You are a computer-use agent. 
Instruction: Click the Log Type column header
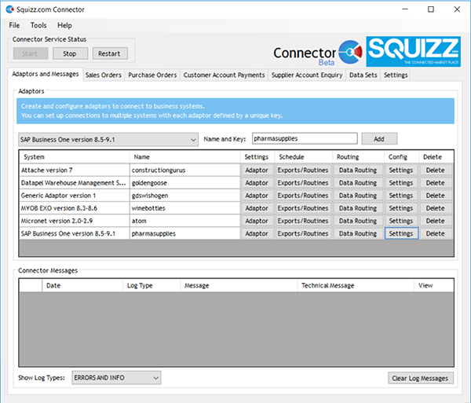(x=152, y=285)
